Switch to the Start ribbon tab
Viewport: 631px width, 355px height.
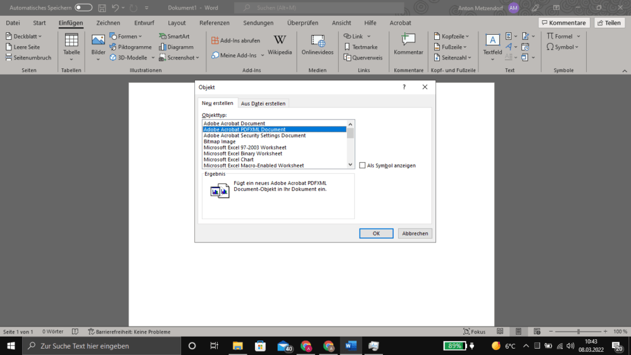39,23
